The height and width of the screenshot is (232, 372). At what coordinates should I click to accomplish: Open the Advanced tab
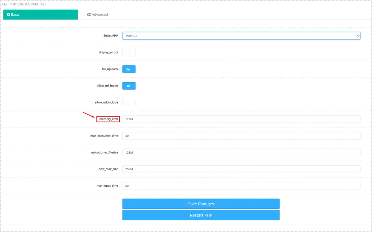tap(98, 15)
